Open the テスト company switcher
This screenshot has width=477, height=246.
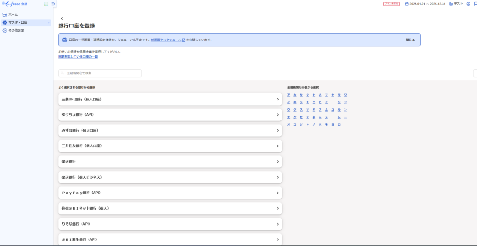tap(456, 4)
